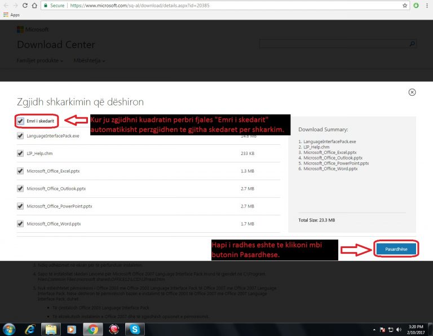Viewport: 433px width, 336px height.
Task: Open the taskbar clock and date
Action: tap(416, 330)
